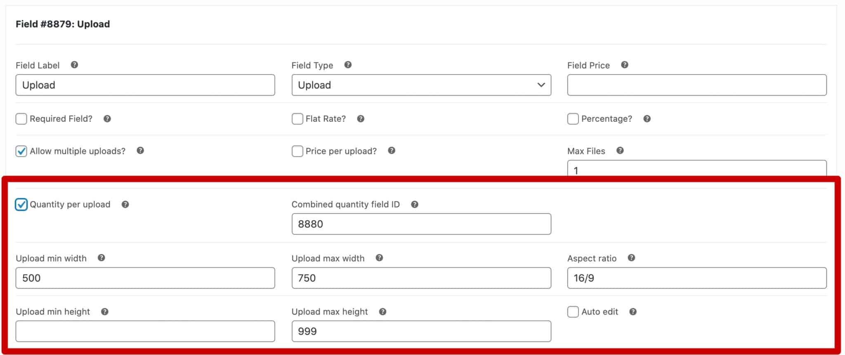The image size is (845, 355).
Task: Uncheck the Quantity per upload checkbox
Action: pyautogui.click(x=21, y=204)
